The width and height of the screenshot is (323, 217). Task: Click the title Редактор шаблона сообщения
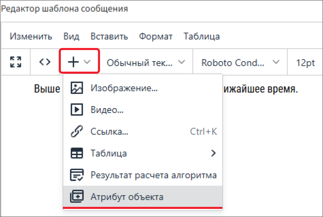(65, 9)
